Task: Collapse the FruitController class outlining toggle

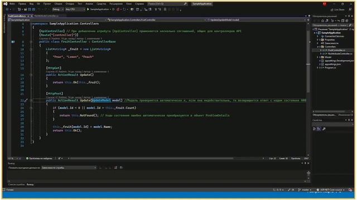Action: pos(31,42)
